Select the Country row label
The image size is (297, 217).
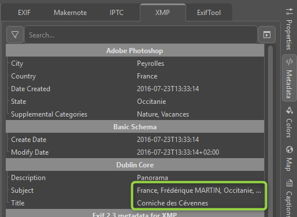[24, 76]
